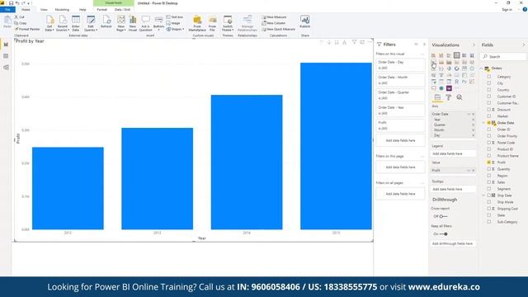
Task: Collapse the Visualizations pane chevron
Action: tap(474, 45)
